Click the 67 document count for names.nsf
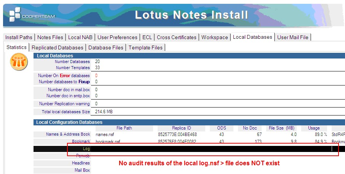 (x=259, y=134)
